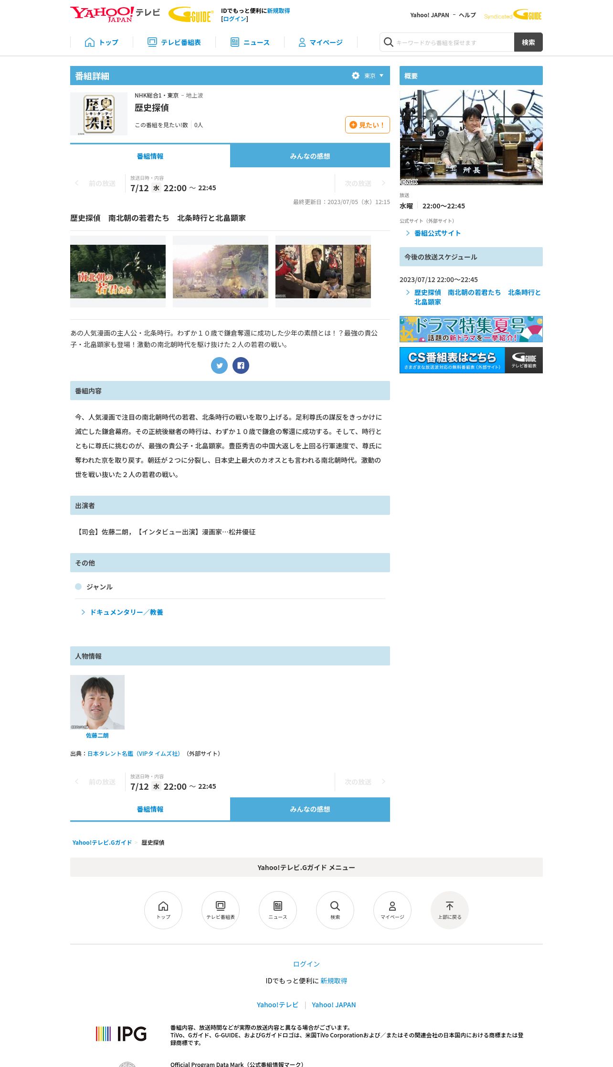Click the G-GUIDE logo in header
The image size is (613, 1067).
(x=191, y=15)
